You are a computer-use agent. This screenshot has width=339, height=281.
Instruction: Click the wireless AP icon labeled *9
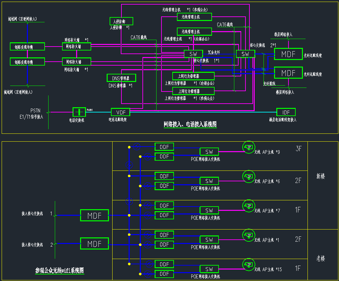(248, 147)
